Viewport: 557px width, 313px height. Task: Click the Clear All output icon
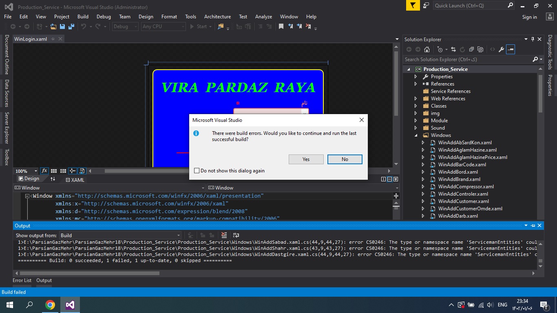click(x=224, y=236)
